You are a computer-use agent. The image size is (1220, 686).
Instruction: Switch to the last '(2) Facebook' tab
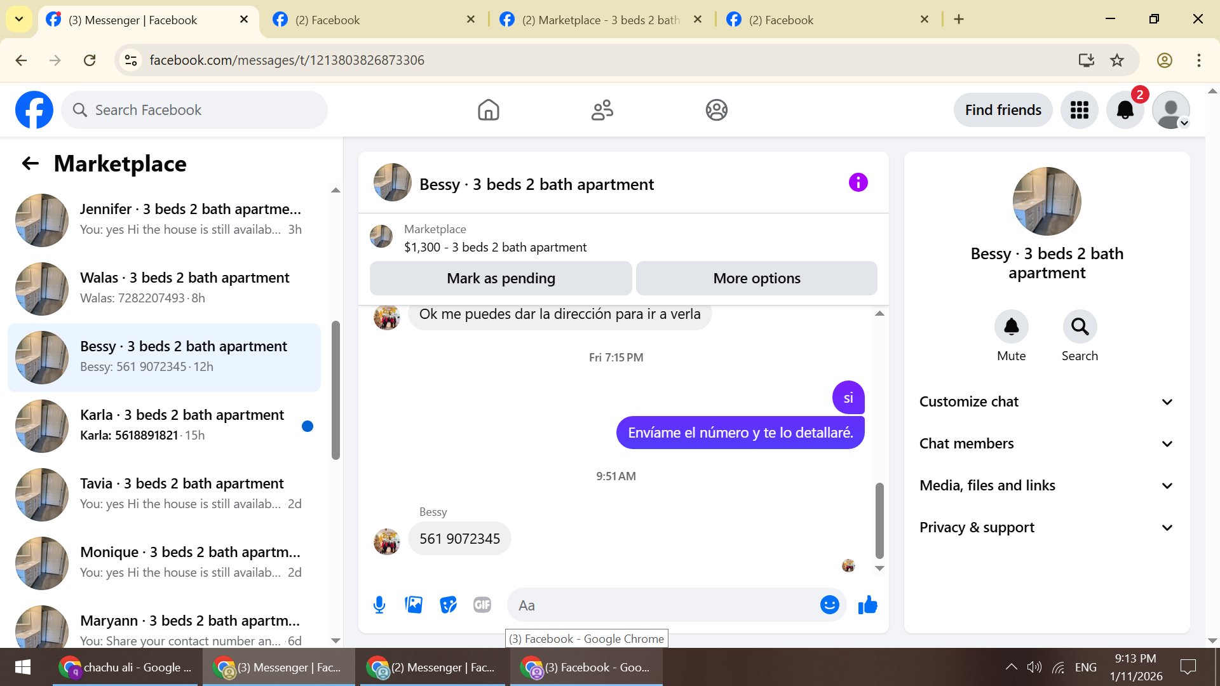click(828, 20)
